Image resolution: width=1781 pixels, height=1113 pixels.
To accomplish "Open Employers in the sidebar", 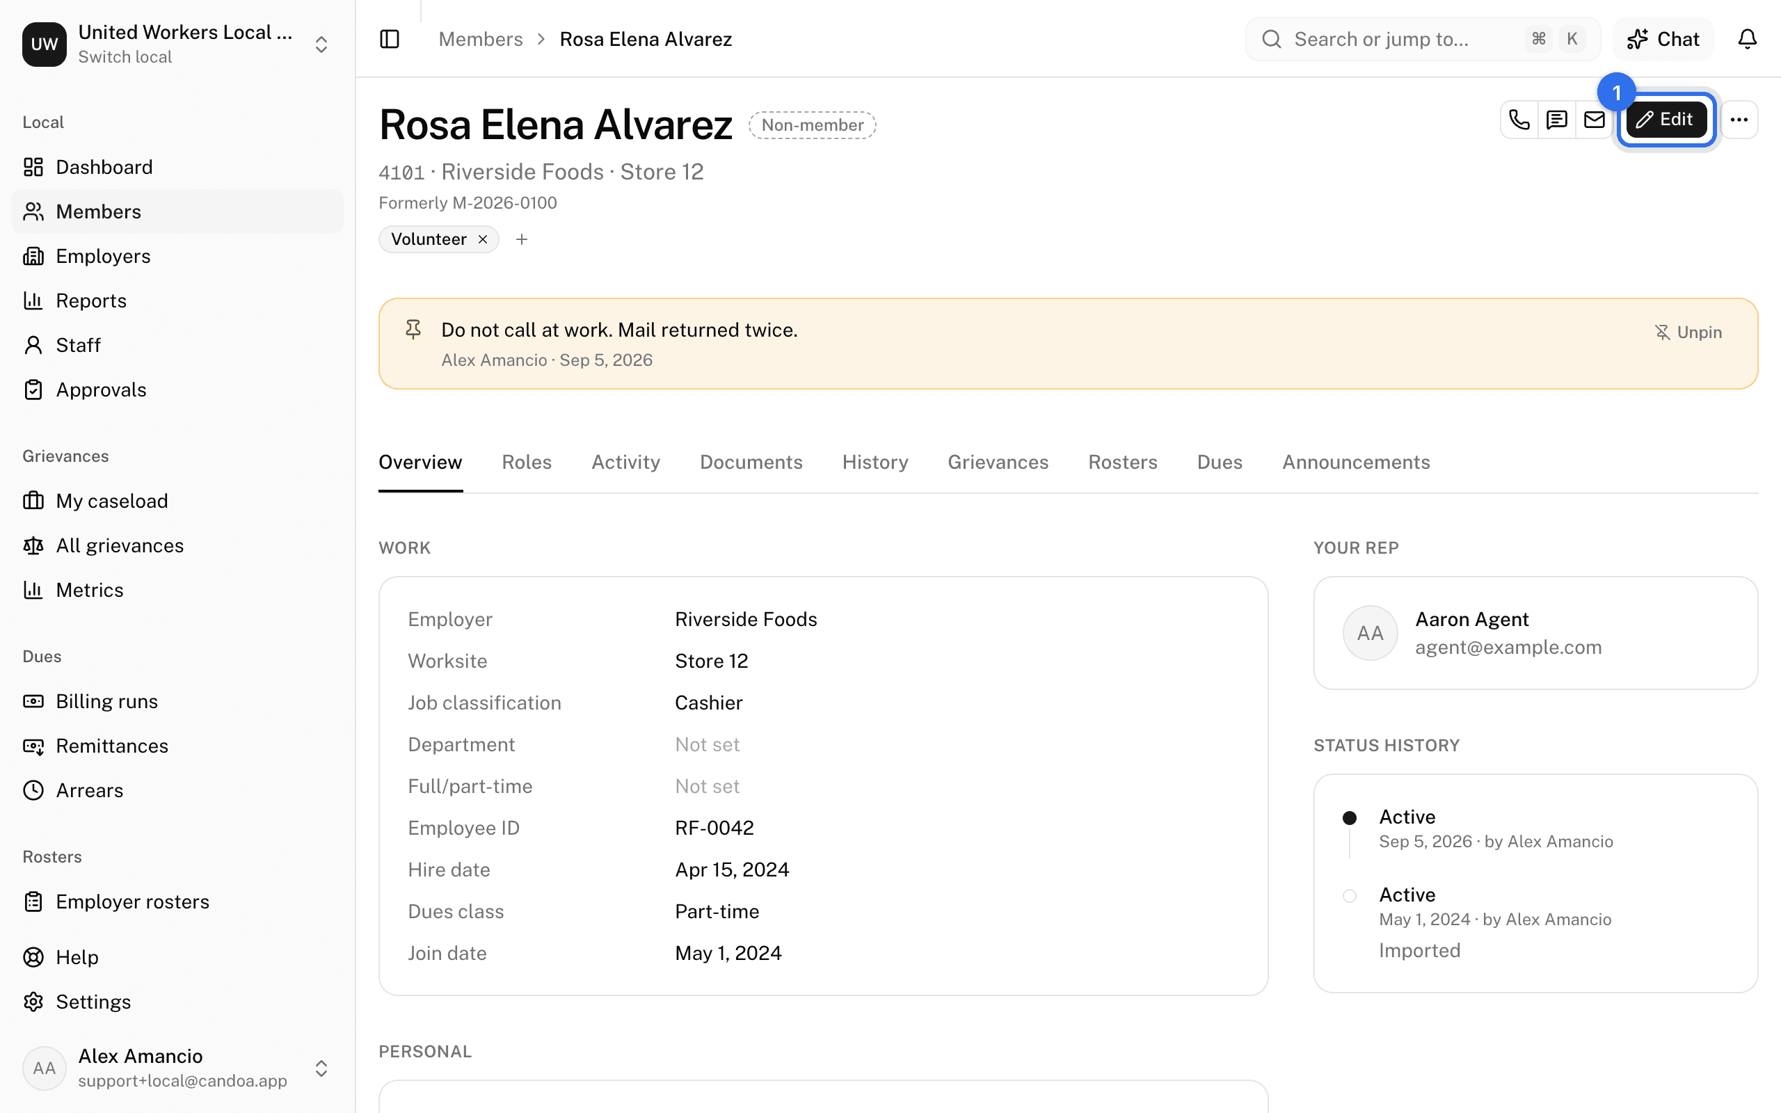I will tap(177, 256).
